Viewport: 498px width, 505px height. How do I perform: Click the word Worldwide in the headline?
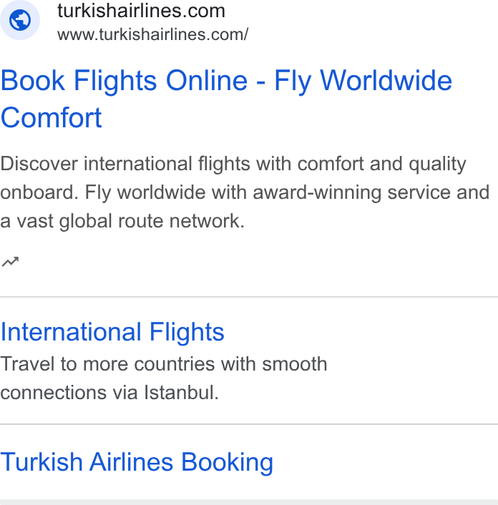pyautogui.click(x=386, y=81)
